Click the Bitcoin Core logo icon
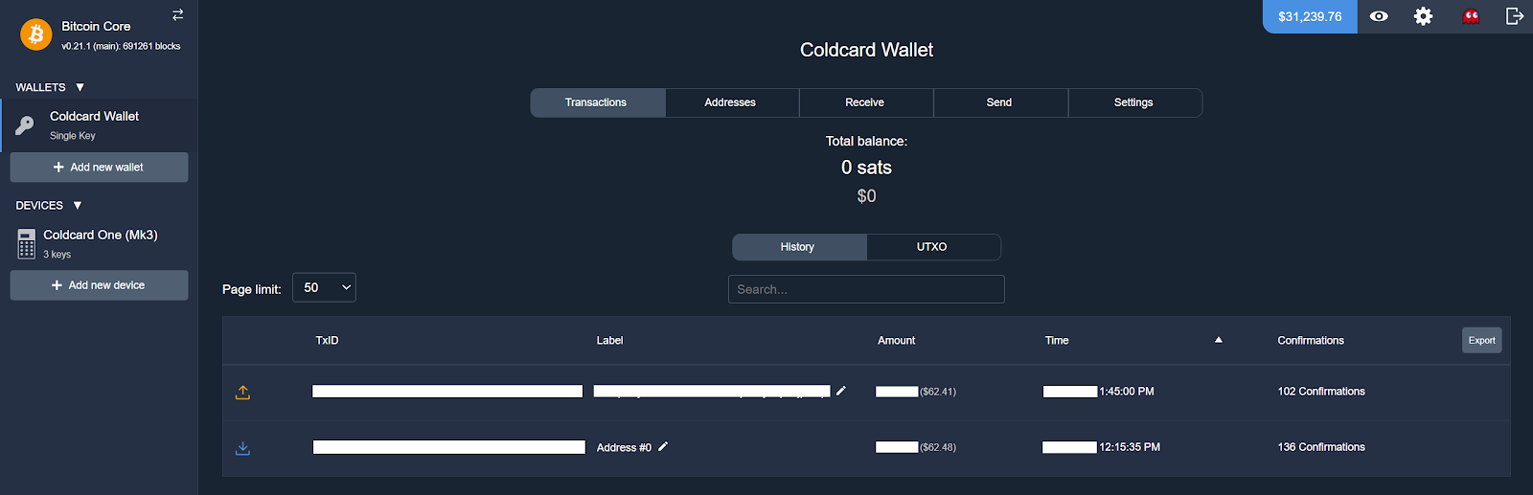The image size is (1533, 495). [x=36, y=35]
